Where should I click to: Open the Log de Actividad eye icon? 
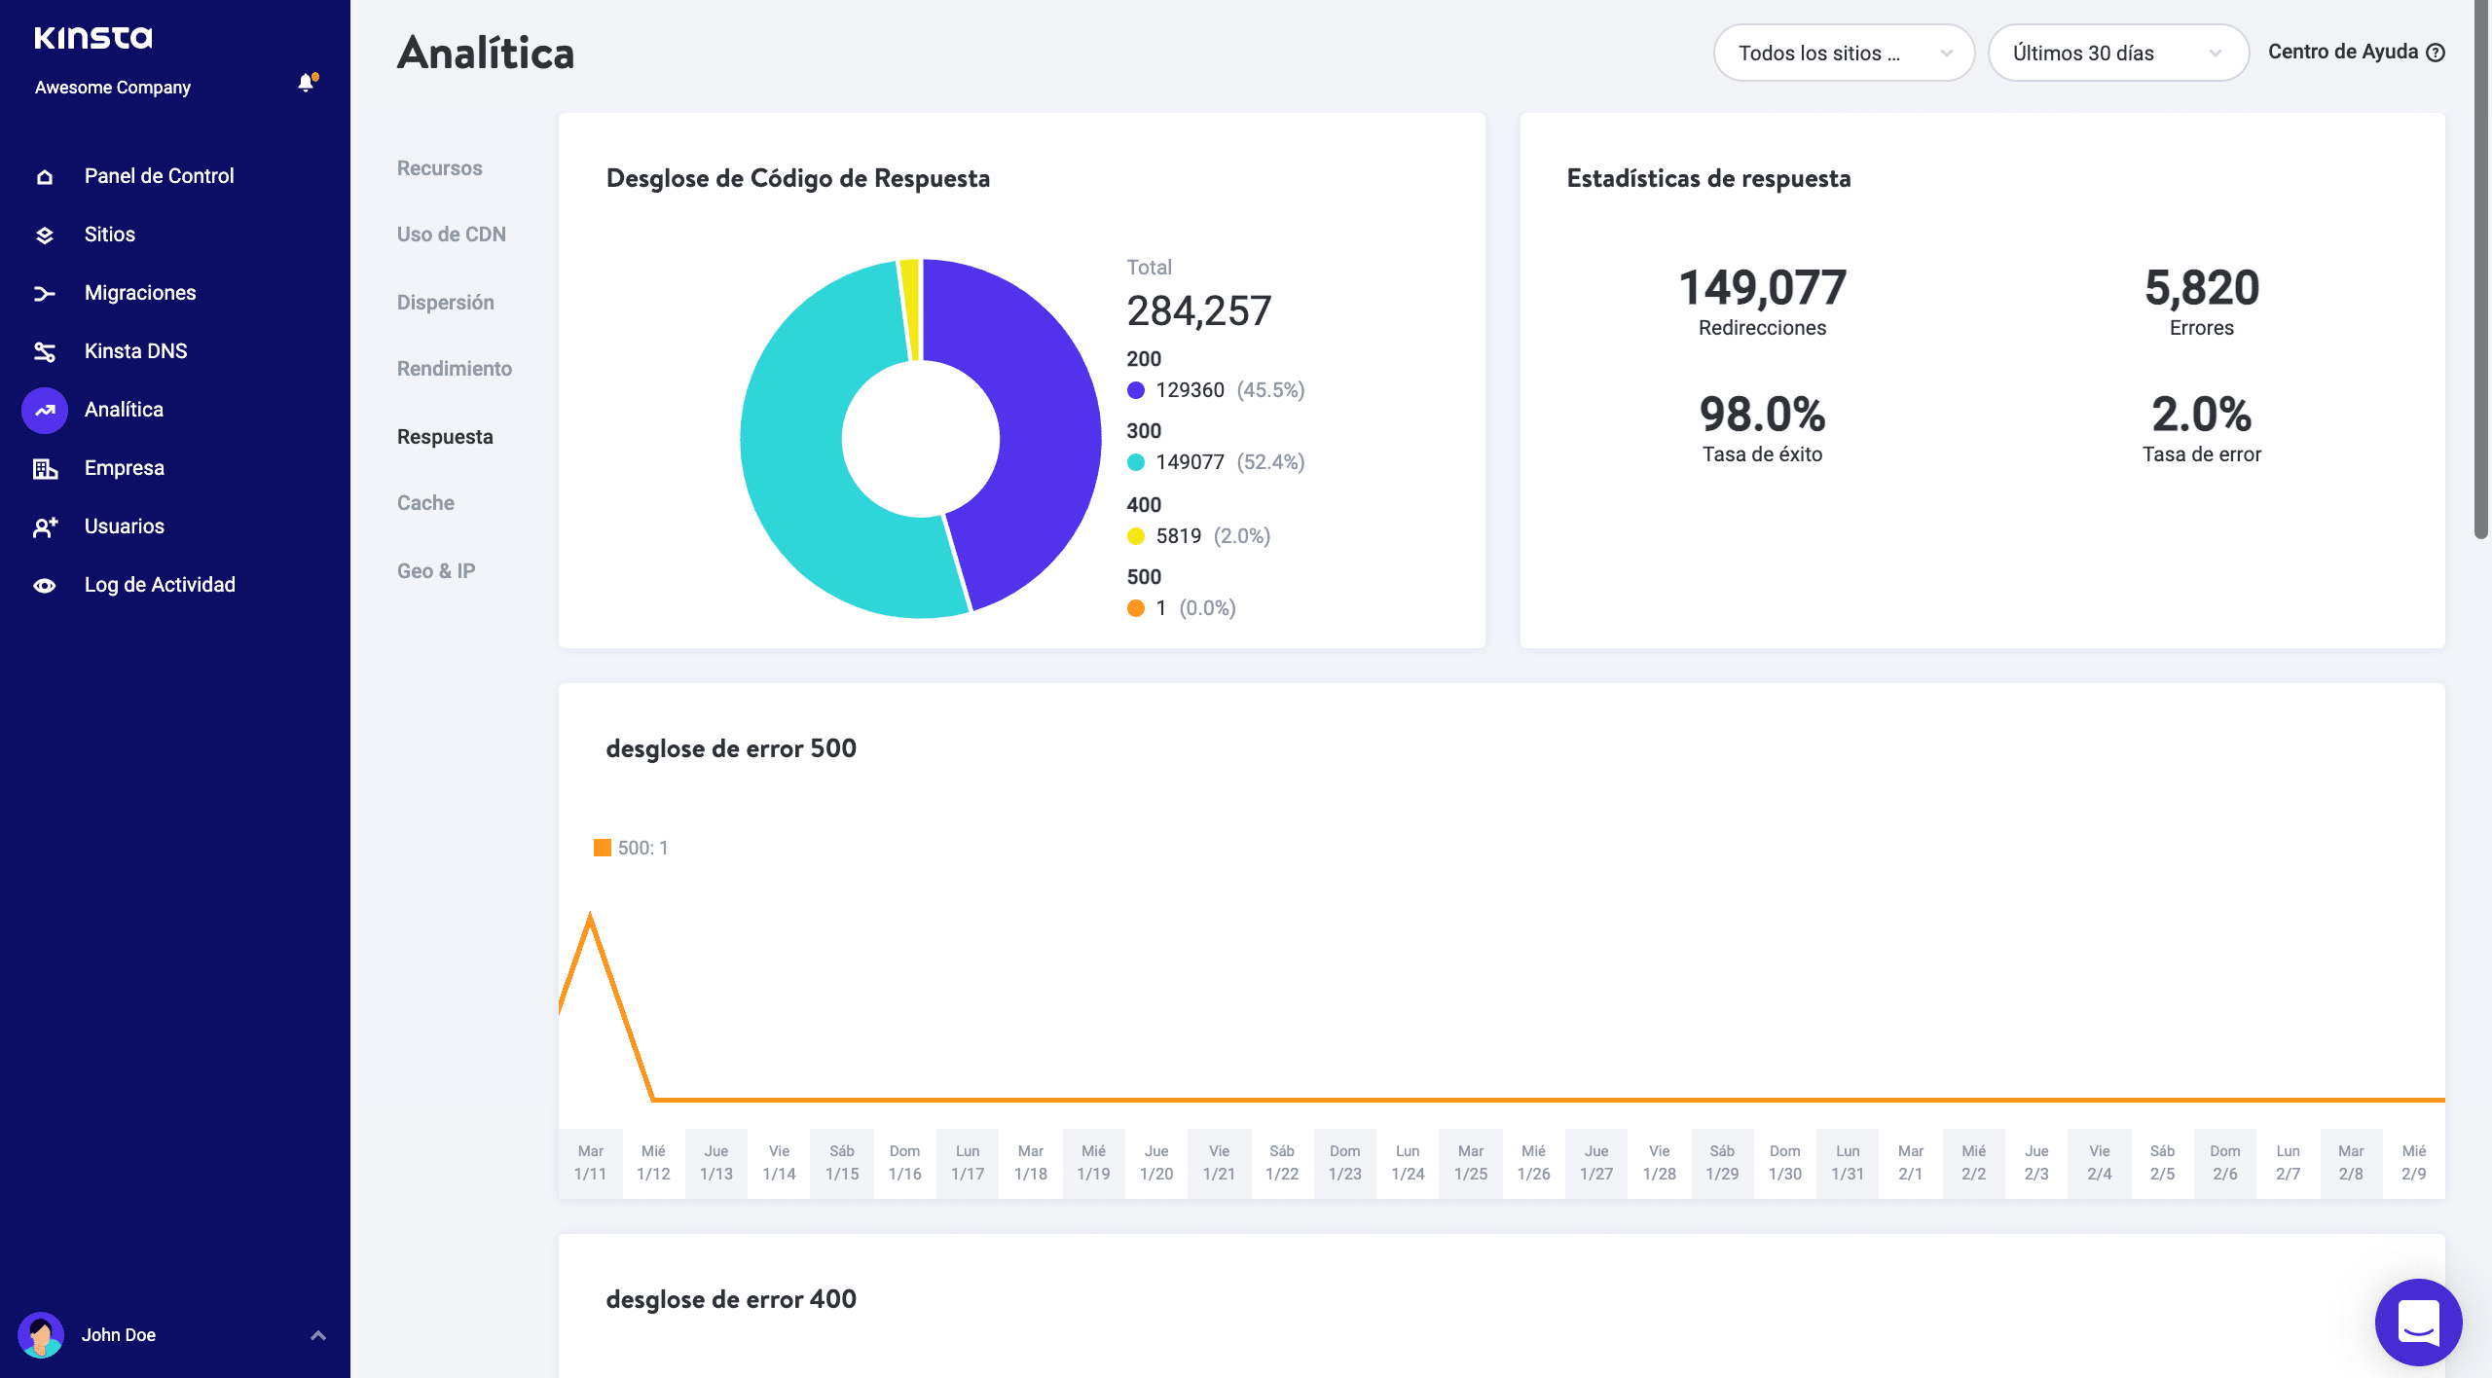pyautogui.click(x=44, y=584)
